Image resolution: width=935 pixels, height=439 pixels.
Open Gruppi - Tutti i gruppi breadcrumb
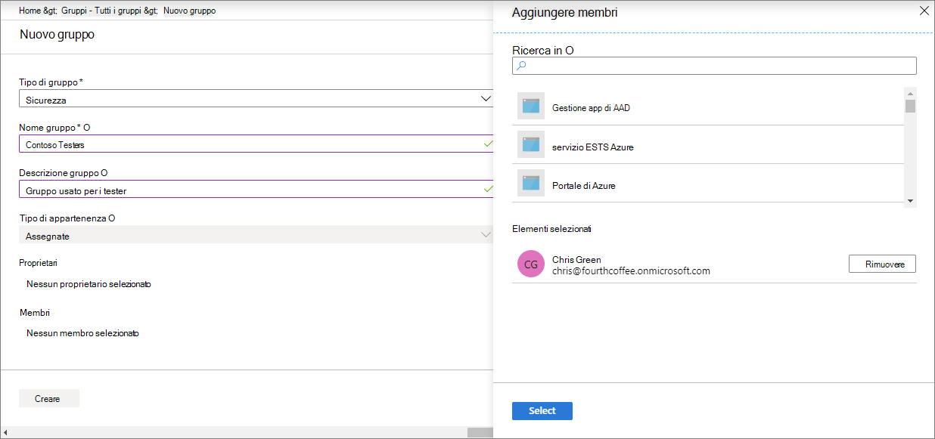click(106, 11)
